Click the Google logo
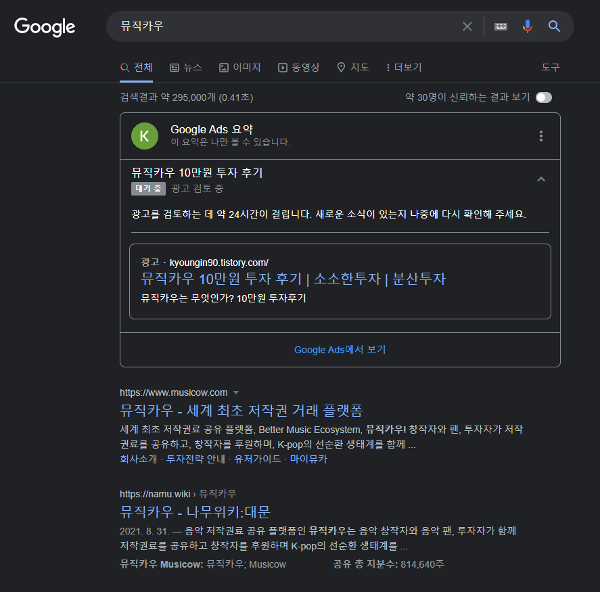The height and width of the screenshot is (592, 600). pos(45,27)
